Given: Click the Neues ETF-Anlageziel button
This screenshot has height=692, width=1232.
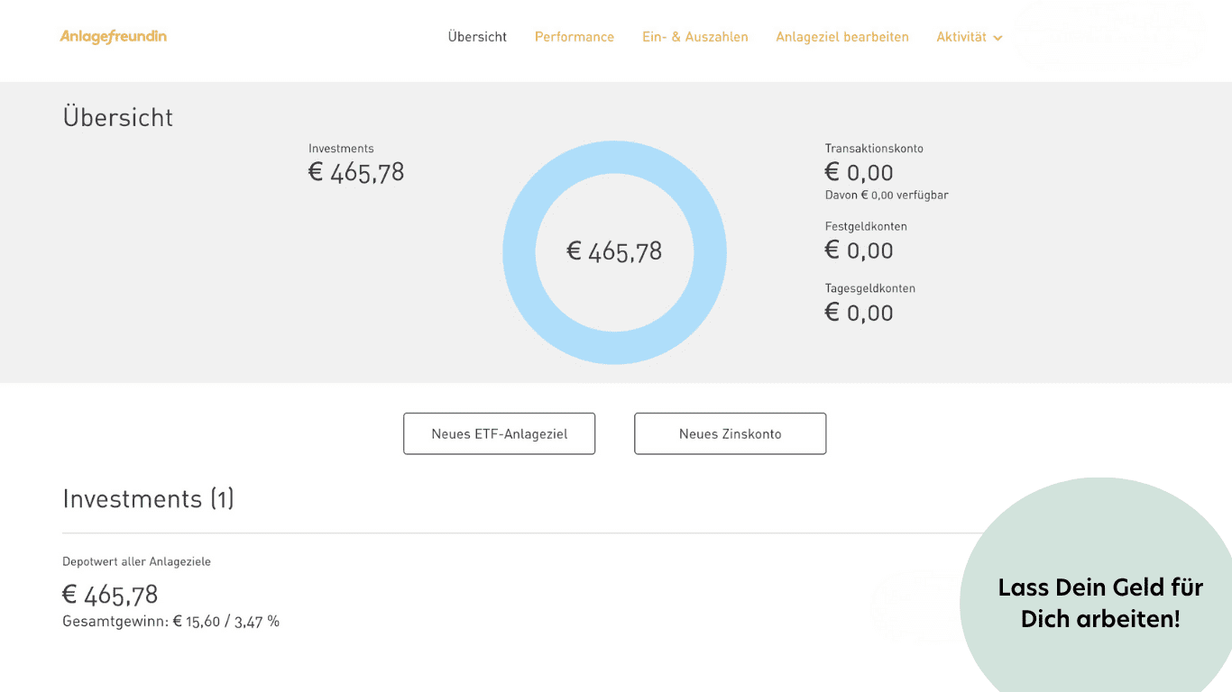Looking at the screenshot, I should tap(499, 433).
